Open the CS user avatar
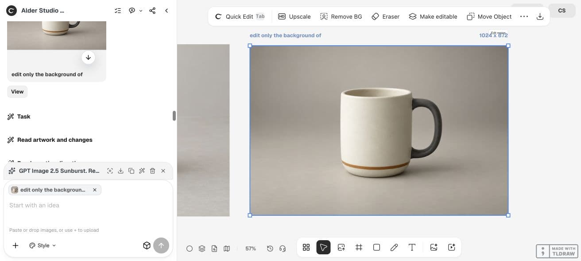The width and height of the screenshot is (581, 261). tap(562, 11)
